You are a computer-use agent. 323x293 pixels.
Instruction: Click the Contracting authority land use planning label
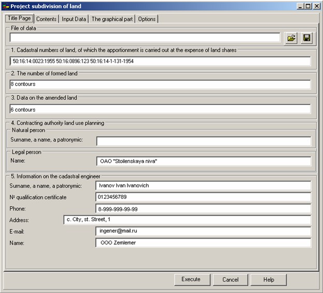point(58,123)
